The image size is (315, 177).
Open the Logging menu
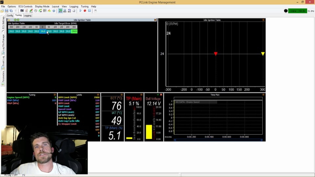coord(74,7)
